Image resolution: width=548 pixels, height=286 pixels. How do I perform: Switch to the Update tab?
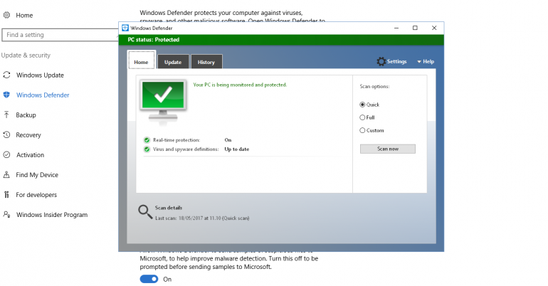[173, 62]
